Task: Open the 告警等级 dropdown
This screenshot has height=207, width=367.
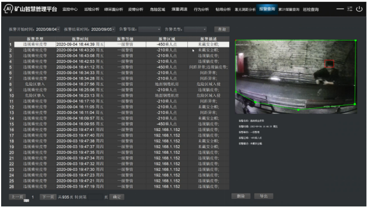Action: click(149, 29)
